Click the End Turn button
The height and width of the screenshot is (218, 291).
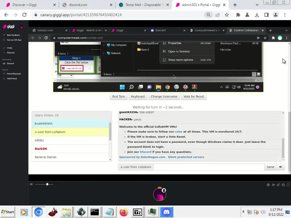[x=119, y=97]
